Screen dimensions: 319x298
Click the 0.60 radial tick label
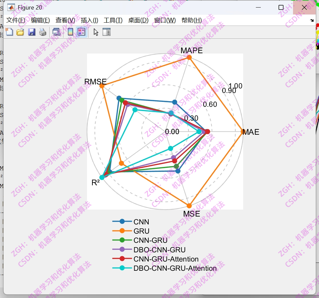[x=210, y=104]
